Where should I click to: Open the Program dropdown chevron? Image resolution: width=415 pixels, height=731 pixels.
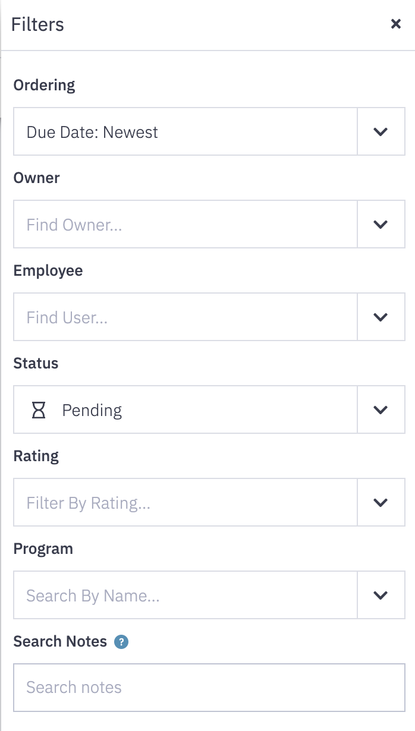[381, 595]
